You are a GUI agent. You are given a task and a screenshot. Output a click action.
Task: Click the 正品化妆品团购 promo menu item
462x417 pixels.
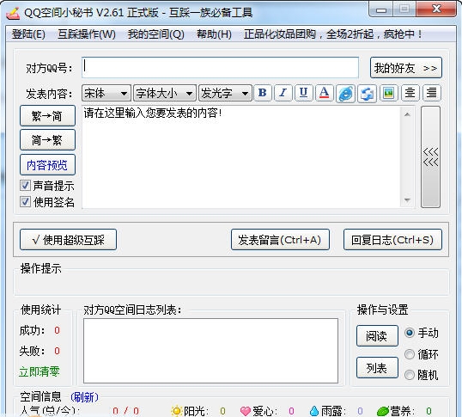pos(333,34)
